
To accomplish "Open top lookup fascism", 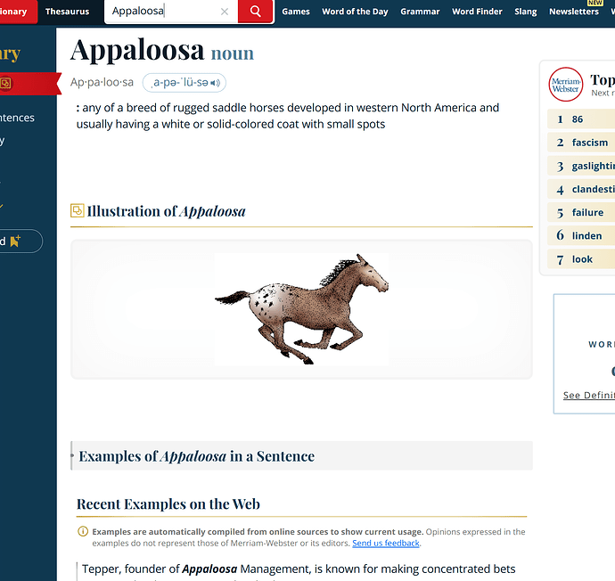I will coord(581,143).
